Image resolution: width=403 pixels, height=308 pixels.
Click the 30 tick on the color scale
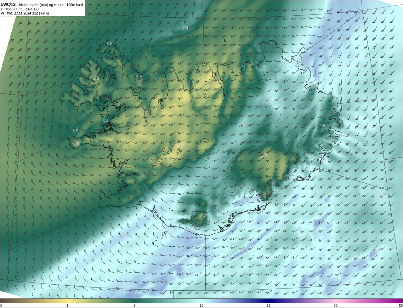click(336, 306)
